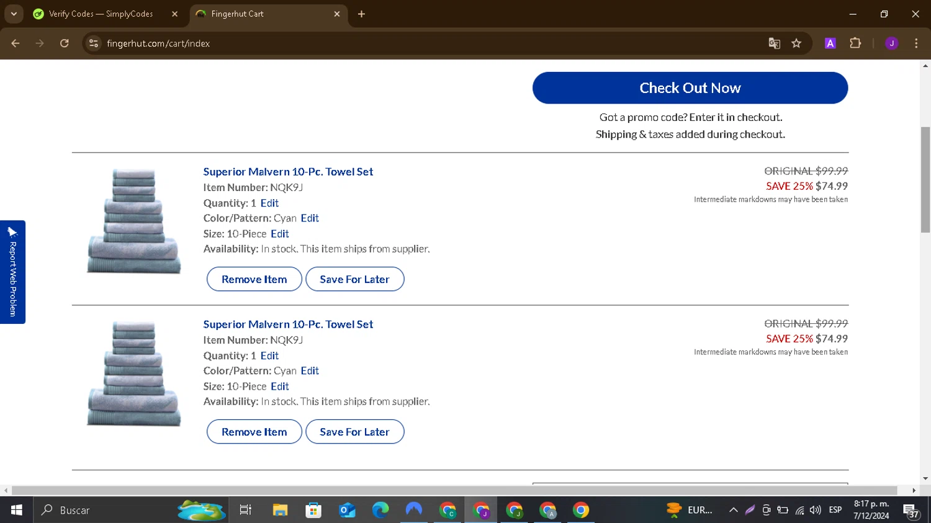The height and width of the screenshot is (523, 931).
Task: Reload the Fingerhut cart page
Action: click(65, 43)
